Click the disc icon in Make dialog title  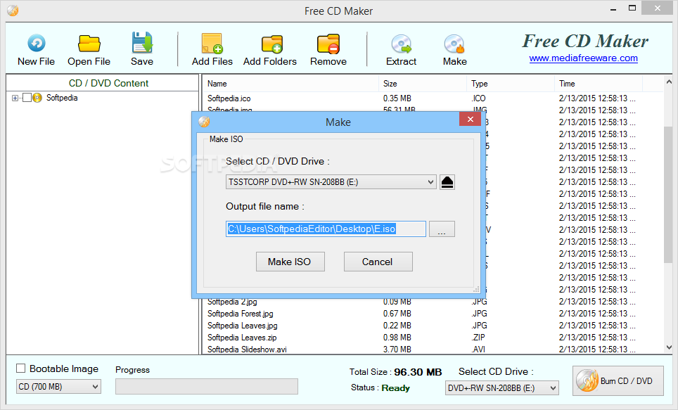[x=204, y=122]
